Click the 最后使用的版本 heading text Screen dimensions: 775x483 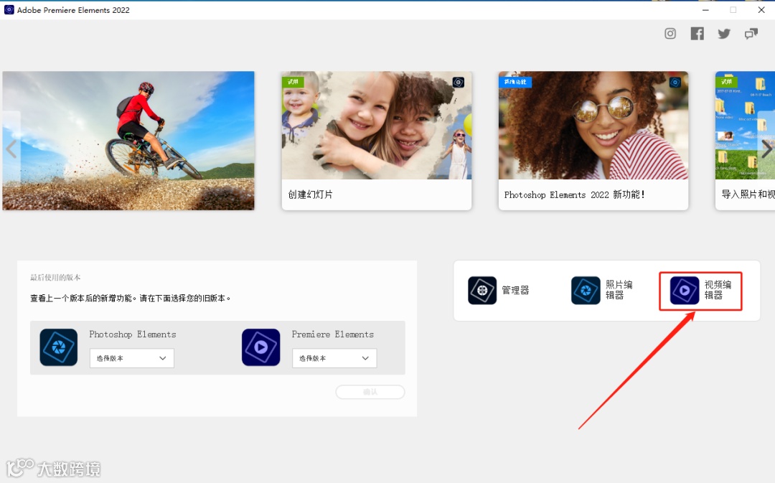click(55, 277)
